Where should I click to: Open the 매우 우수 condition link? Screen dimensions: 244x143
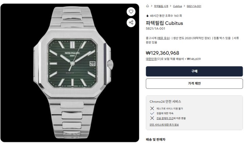click(x=163, y=38)
